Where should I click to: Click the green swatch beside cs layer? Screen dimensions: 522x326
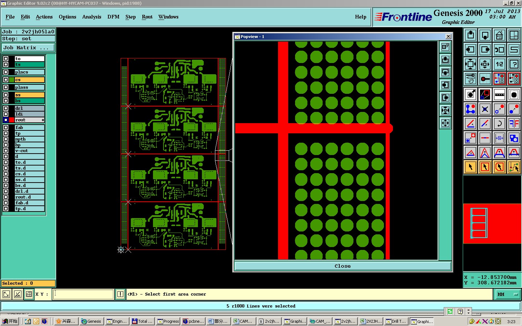(12, 80)
